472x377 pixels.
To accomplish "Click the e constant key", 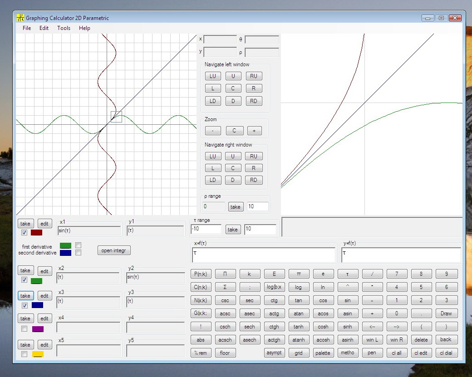I will (323, 274).
